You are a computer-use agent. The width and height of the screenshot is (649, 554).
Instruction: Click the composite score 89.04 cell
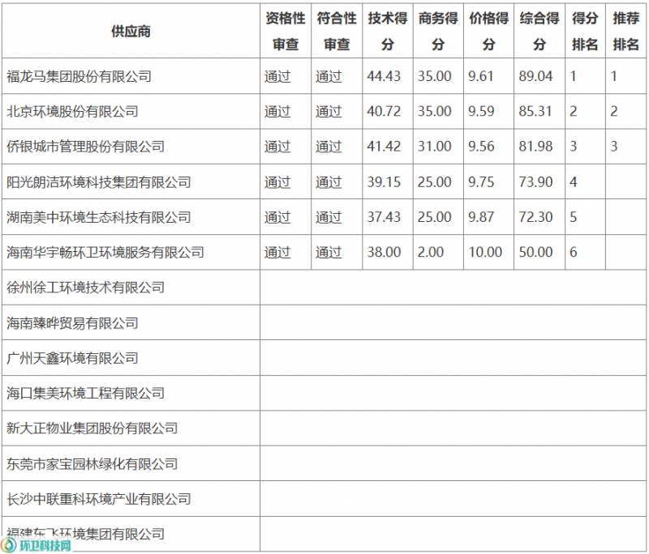click(535, 77)
